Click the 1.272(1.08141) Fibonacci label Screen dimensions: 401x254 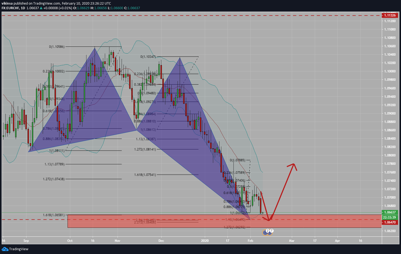click(145, 149)
